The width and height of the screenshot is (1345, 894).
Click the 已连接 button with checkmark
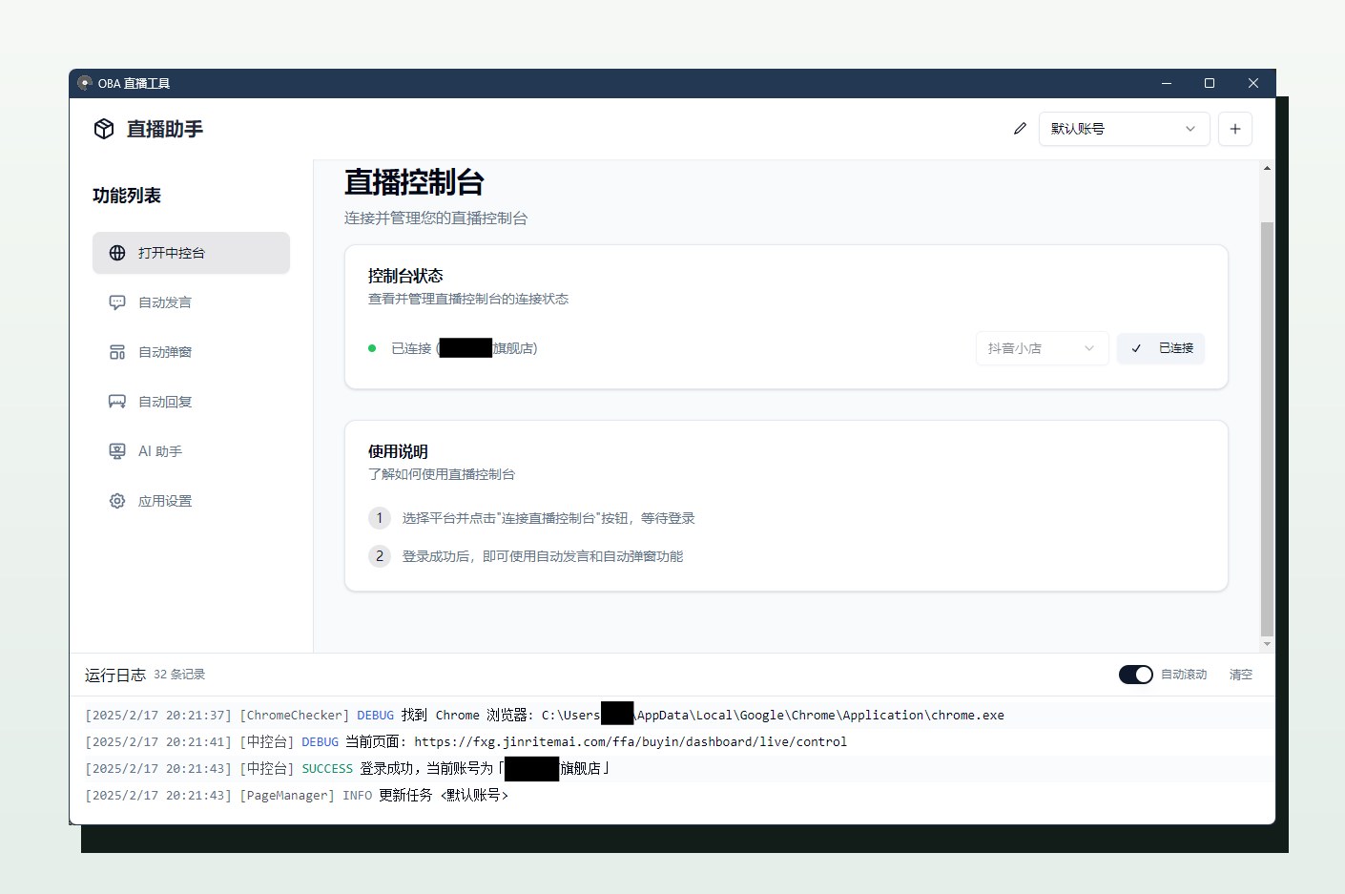pos(1161,348)
